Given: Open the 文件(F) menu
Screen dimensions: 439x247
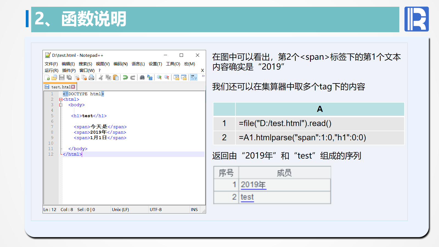Looking at the screenshot, I should [51, 64].
